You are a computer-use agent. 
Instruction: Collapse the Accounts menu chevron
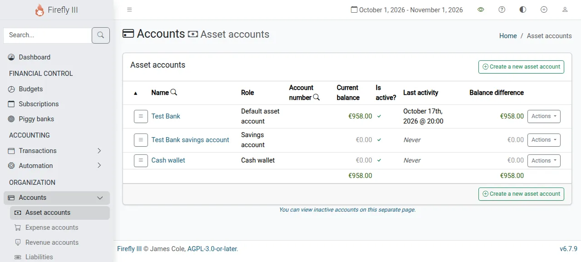[100, 198]
